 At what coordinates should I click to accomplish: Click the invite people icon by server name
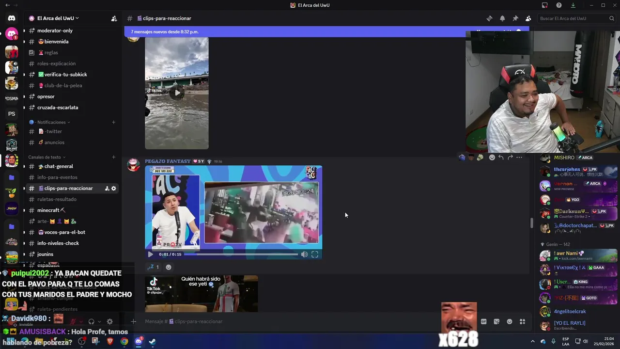click(114, 18)
